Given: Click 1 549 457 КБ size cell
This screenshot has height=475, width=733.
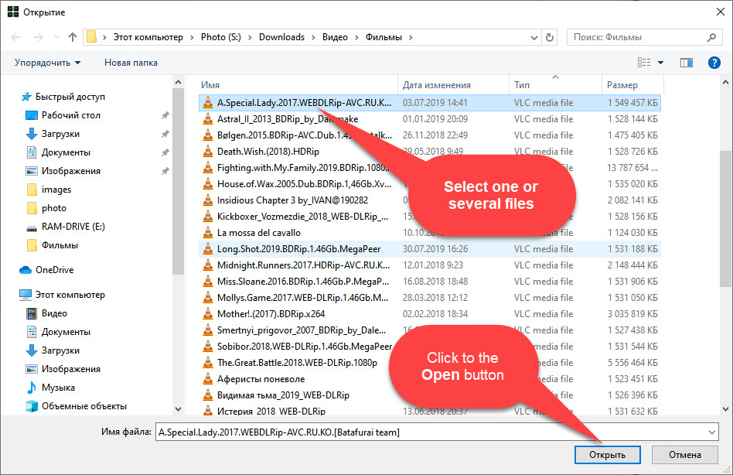Looking at the screenshot, I should (633, 103).
